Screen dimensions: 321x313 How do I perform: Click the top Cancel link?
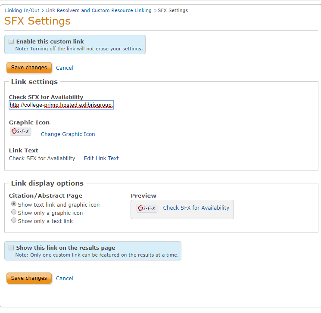pyautogui.click(x=65, y=68)
